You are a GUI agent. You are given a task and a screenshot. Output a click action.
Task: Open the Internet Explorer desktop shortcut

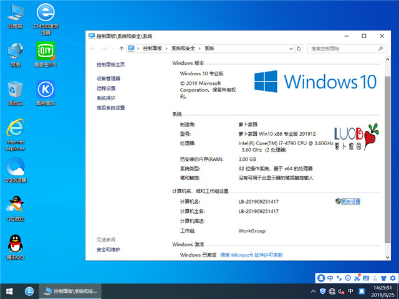pos(15,135)
